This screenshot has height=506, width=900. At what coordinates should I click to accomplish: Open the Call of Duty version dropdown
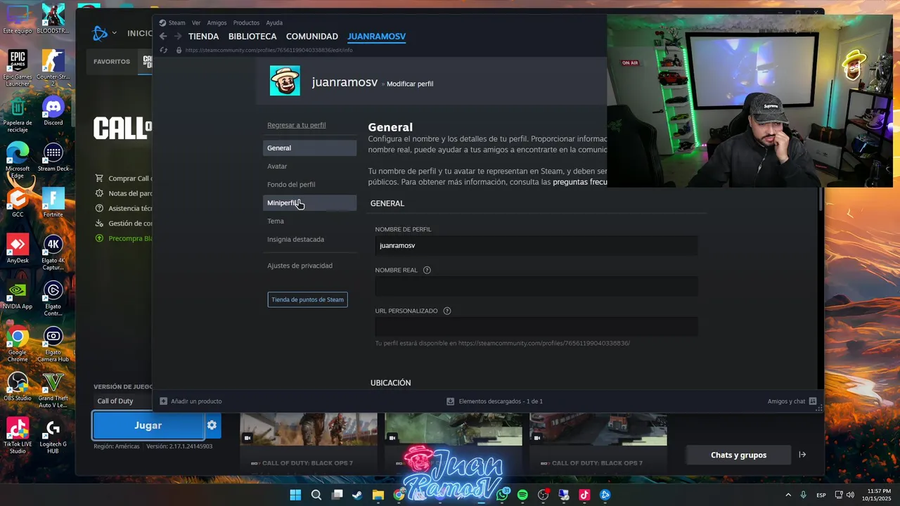pyautogui.click(x=124, y=401)
